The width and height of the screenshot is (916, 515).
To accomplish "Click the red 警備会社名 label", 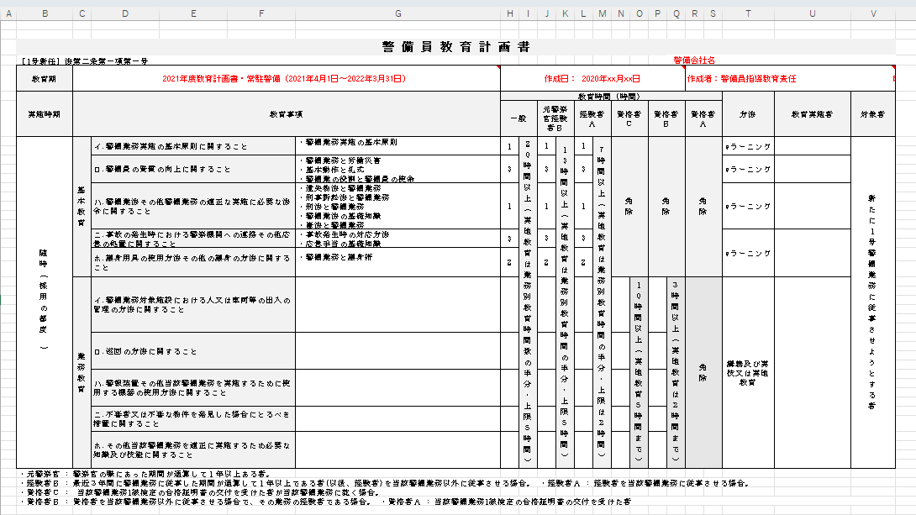I will click(694, 60).
